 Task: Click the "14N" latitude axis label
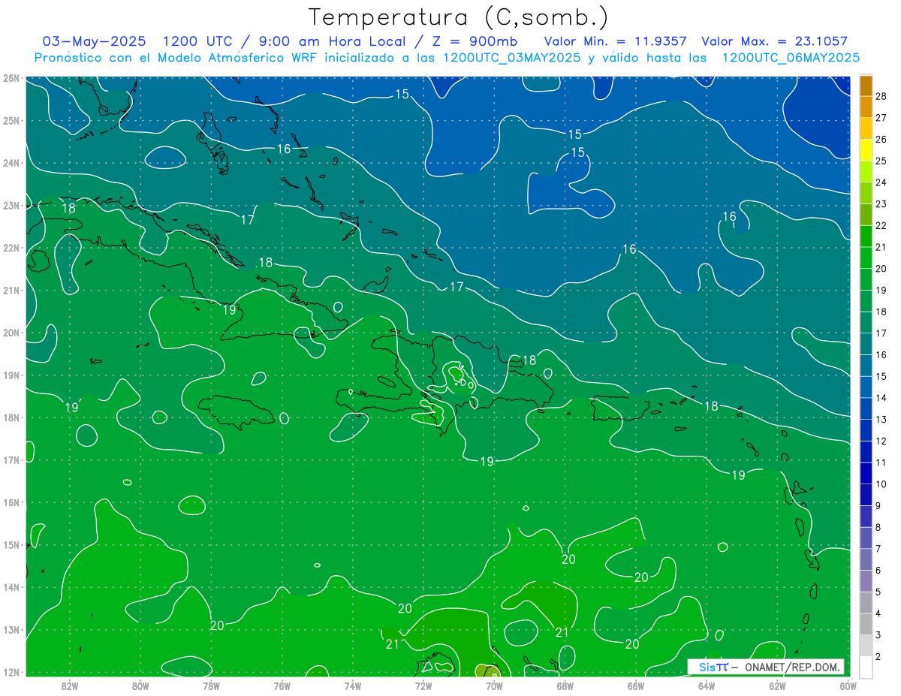[x=11, y=587]
